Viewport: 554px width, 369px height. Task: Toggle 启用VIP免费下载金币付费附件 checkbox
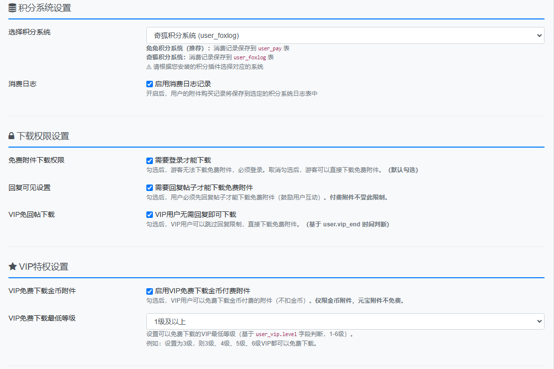149,291
